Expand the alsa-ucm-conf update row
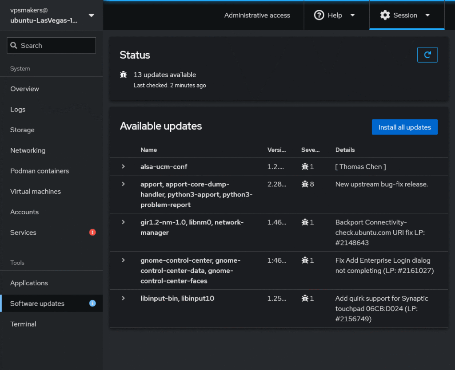The height and width of the screenshot is (370, 455). (x=124, y=166)
